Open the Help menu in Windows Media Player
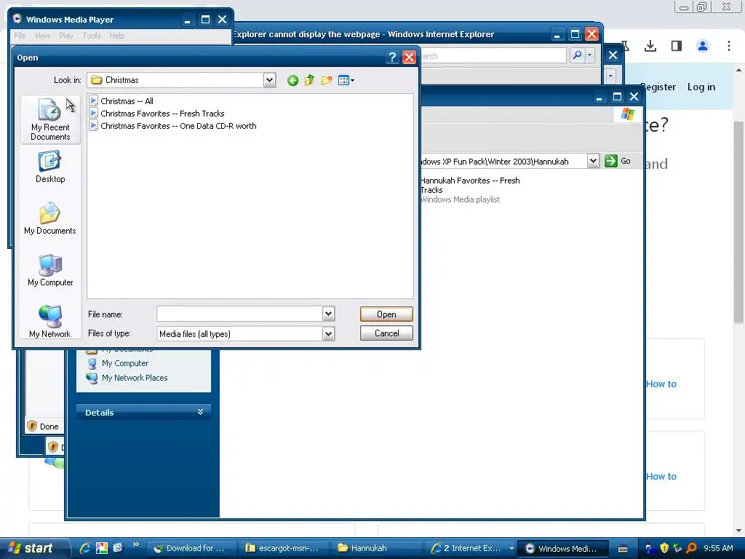745x559 pixels. 117,36
